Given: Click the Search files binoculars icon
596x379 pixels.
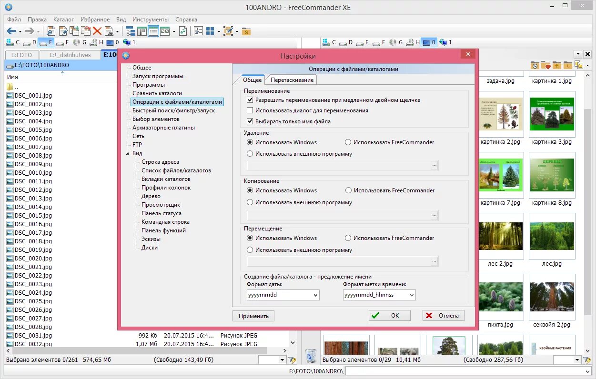Looking at the screenshot, I should (109, 31).
